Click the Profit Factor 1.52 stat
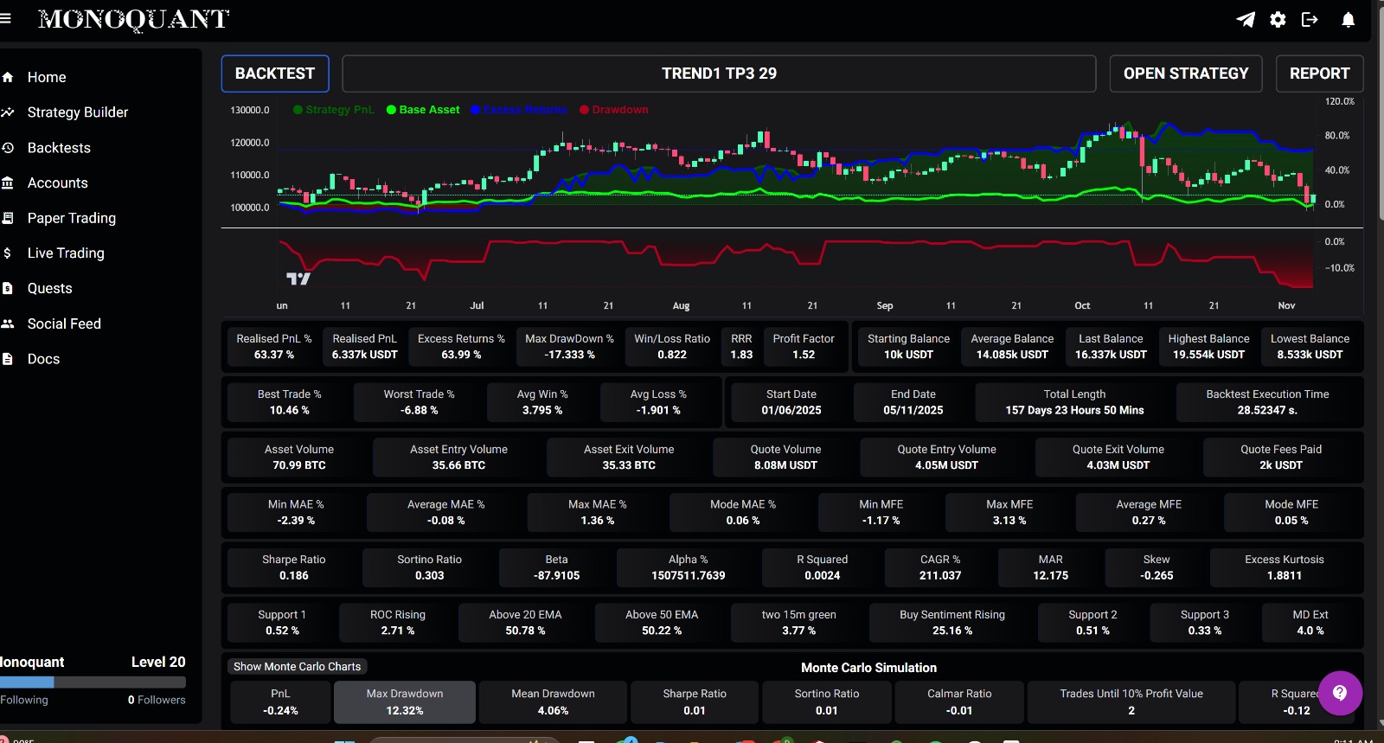1384x743 pixels. [804, 347]
